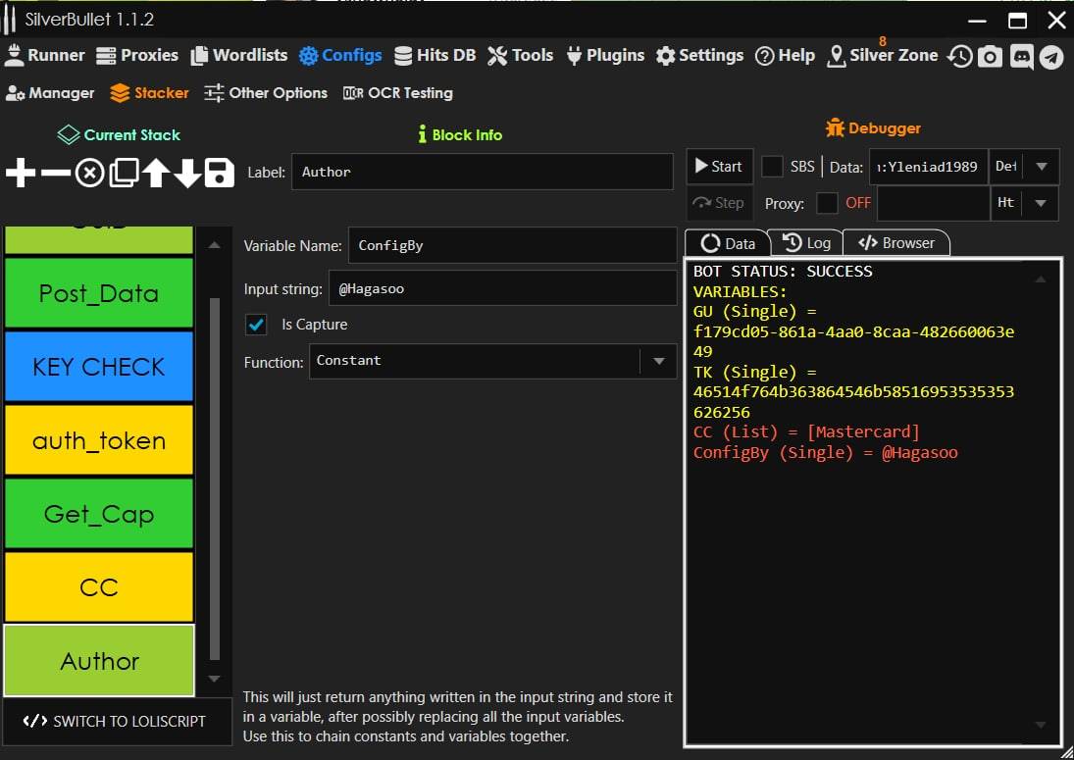
Task: Open the Discord icon in top bar
Action: click(1021, 57)
